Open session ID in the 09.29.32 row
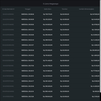 point(8,55)
